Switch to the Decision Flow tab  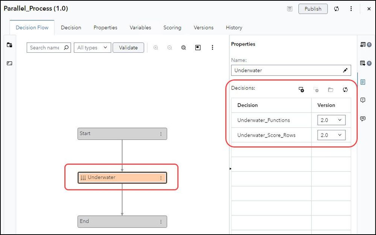tap(32, 27)
